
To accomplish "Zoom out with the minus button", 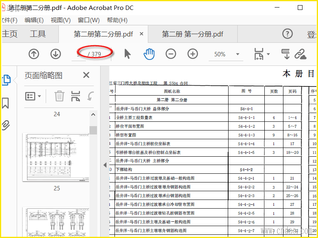I will (171, 54).
